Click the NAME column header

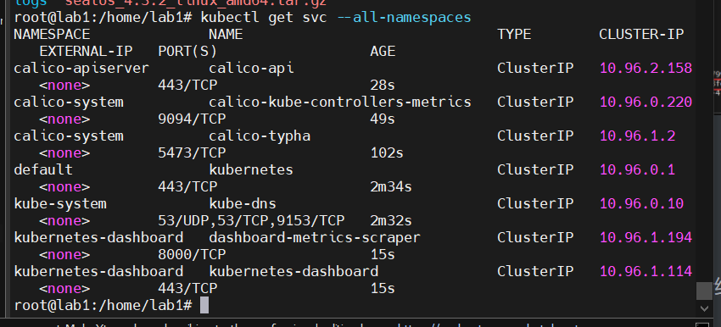click(x=226, y=35)
